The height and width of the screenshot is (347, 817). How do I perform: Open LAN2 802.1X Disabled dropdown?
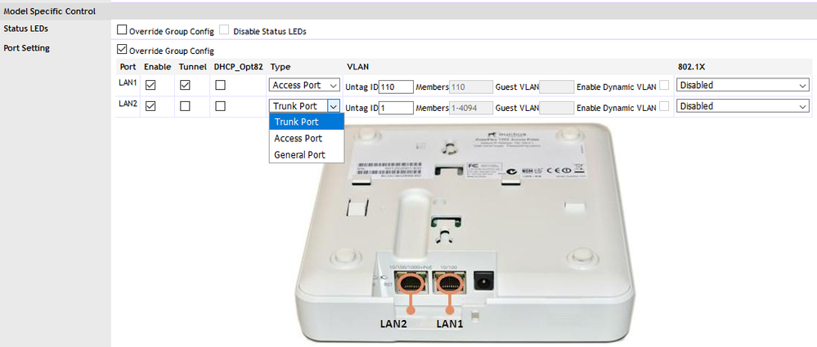(743, 106)
